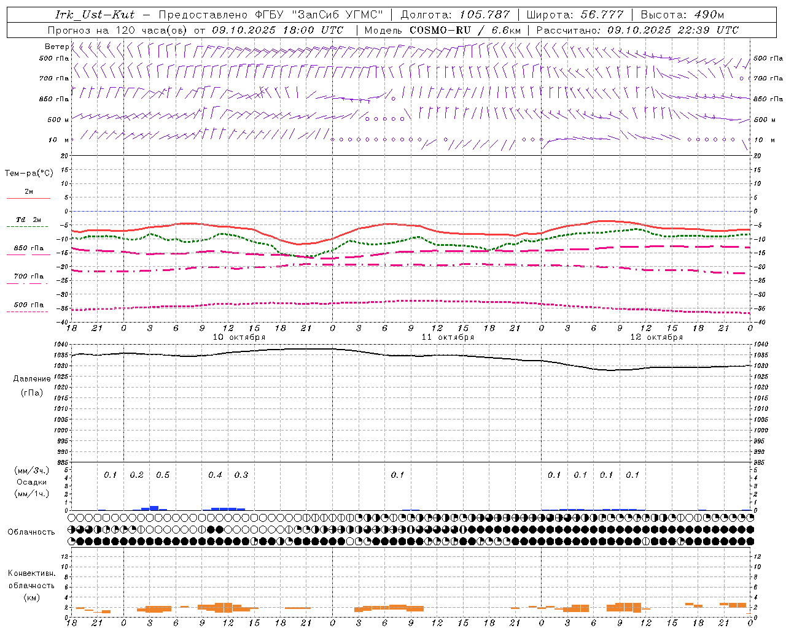Select the text Предоставлено ФГБУ "ЗапСиб УГМС"
The width and height of the screenshot is (786, 628).
[271, 15]
